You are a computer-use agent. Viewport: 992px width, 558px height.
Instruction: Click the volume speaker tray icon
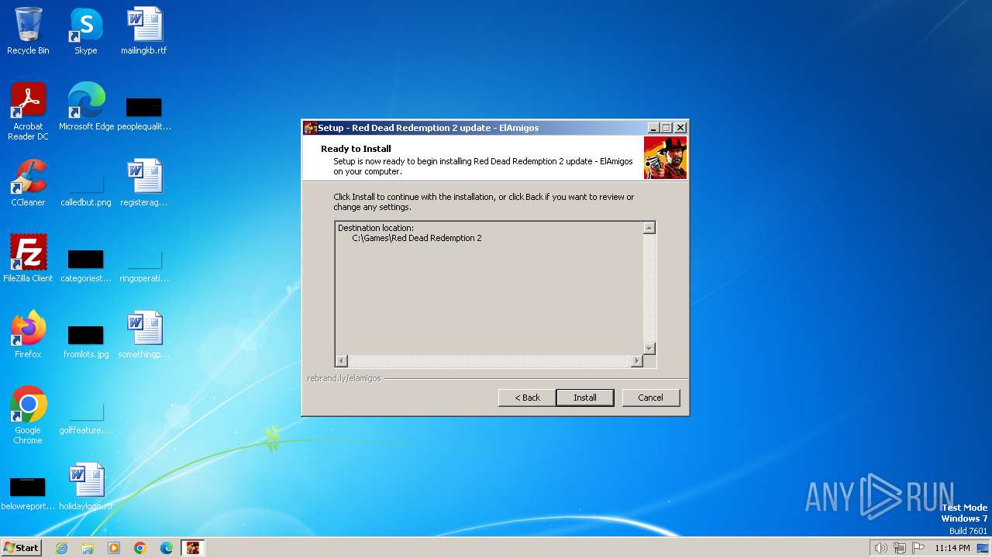tap(880, 548)
